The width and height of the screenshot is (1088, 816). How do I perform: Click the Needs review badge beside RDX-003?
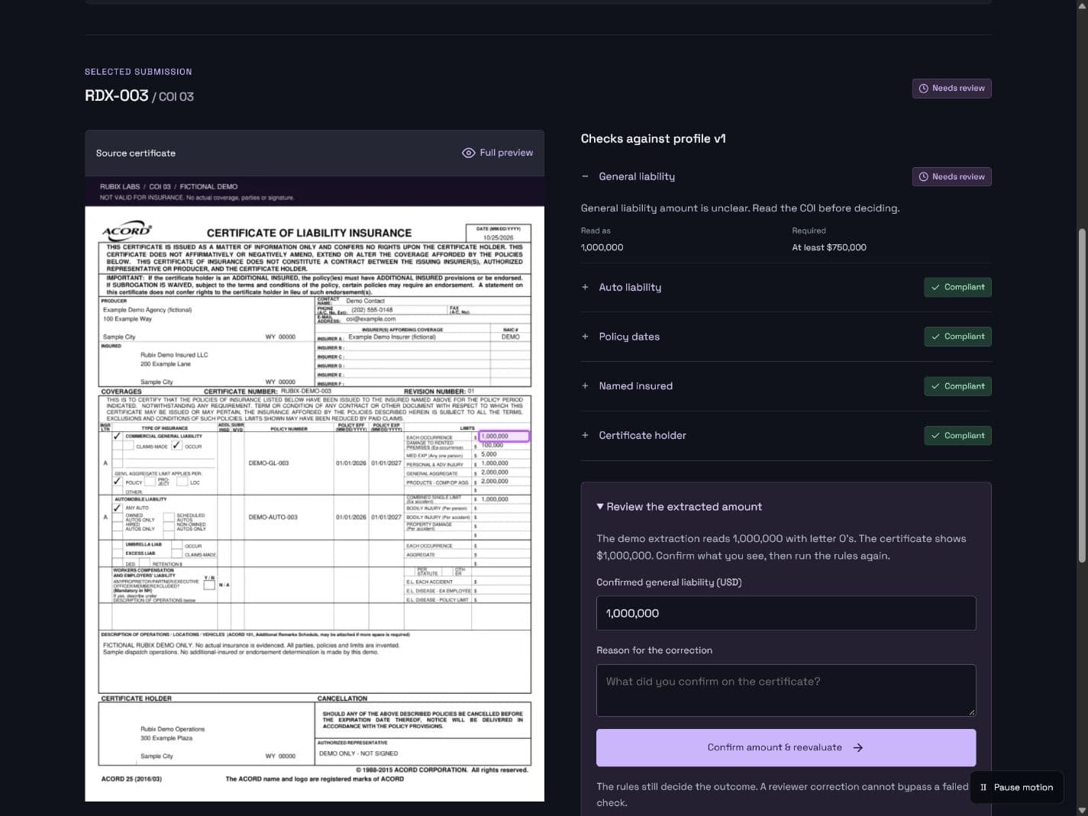pos(951,89)
